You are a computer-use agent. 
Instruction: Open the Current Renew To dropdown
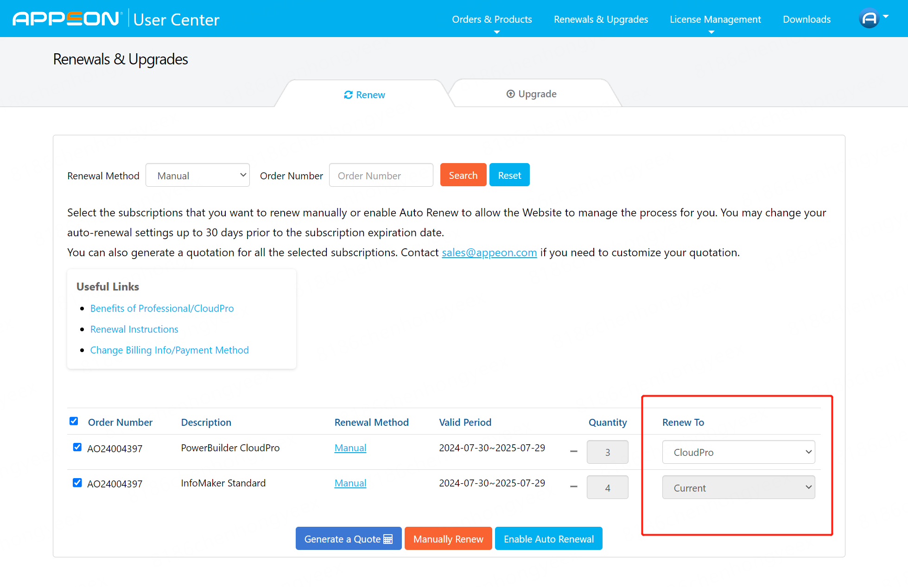click(x=738, y=487)
